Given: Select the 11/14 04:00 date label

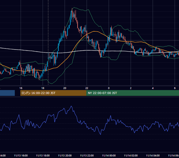Looking at the screenshot, I should click(153, 155).
